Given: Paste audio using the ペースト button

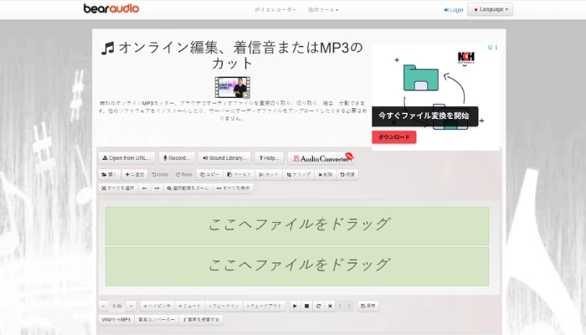Looking at the screenshot, I should [x=239, y=174].
